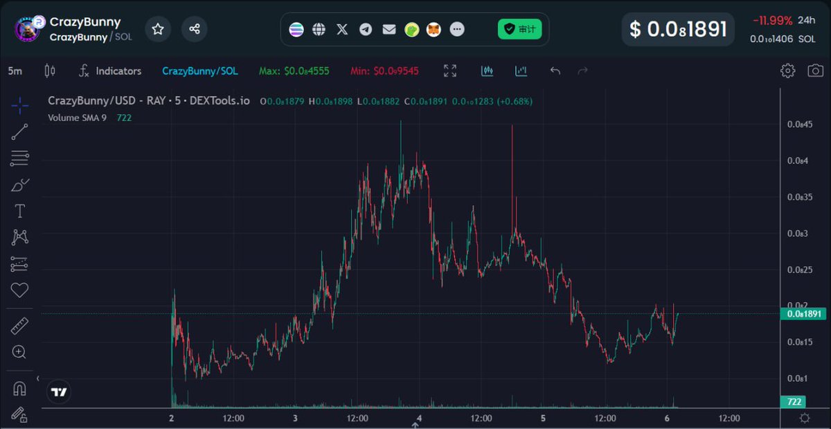831x429 pixels.
Task: Click the CrazyBunny token avatar
Action: [x=29, y=29]
